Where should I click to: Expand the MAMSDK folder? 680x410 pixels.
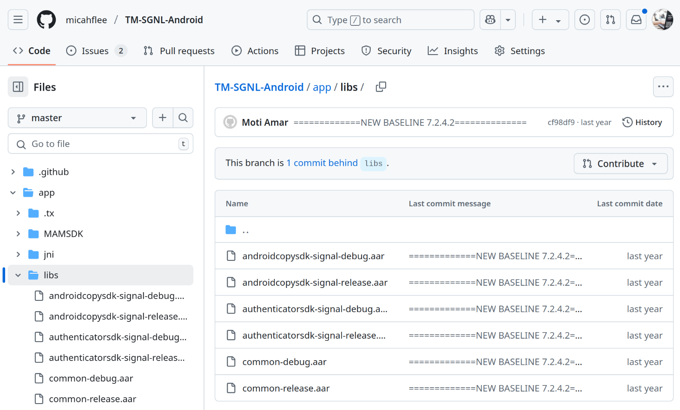pos(18,234)
